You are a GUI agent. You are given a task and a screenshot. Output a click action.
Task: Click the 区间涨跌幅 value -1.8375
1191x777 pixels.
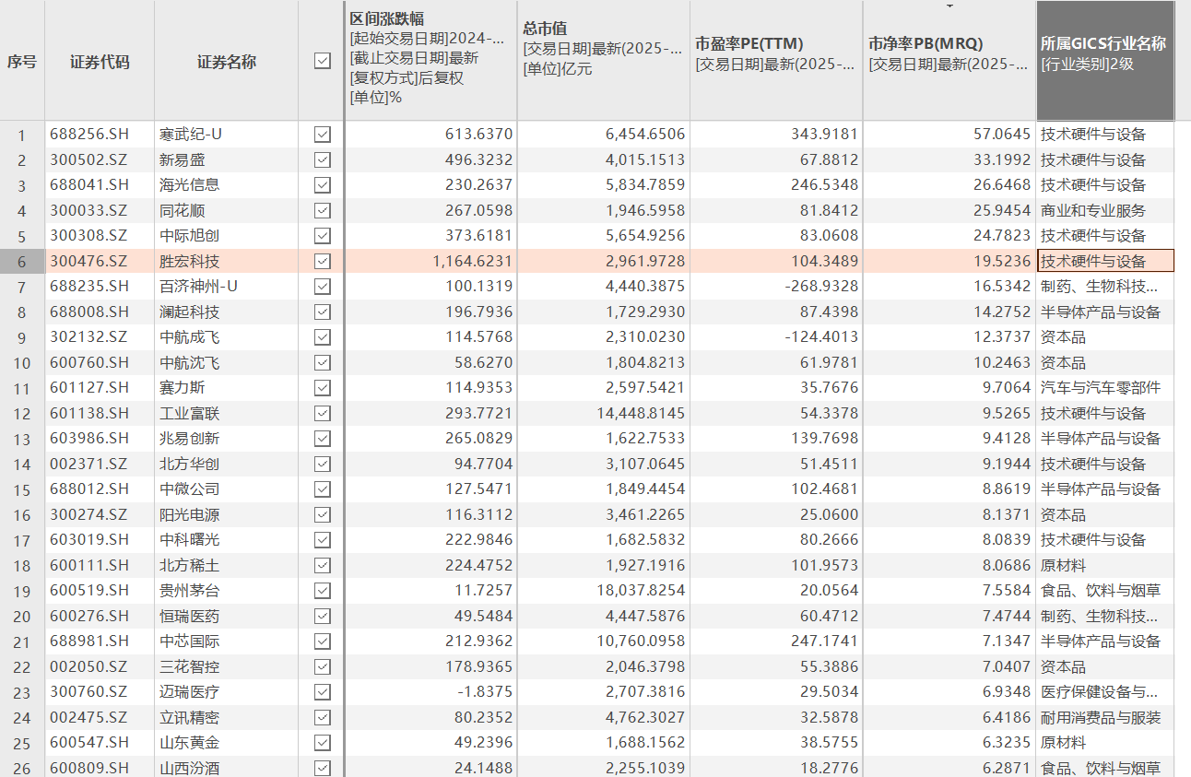tap(485, 692)
